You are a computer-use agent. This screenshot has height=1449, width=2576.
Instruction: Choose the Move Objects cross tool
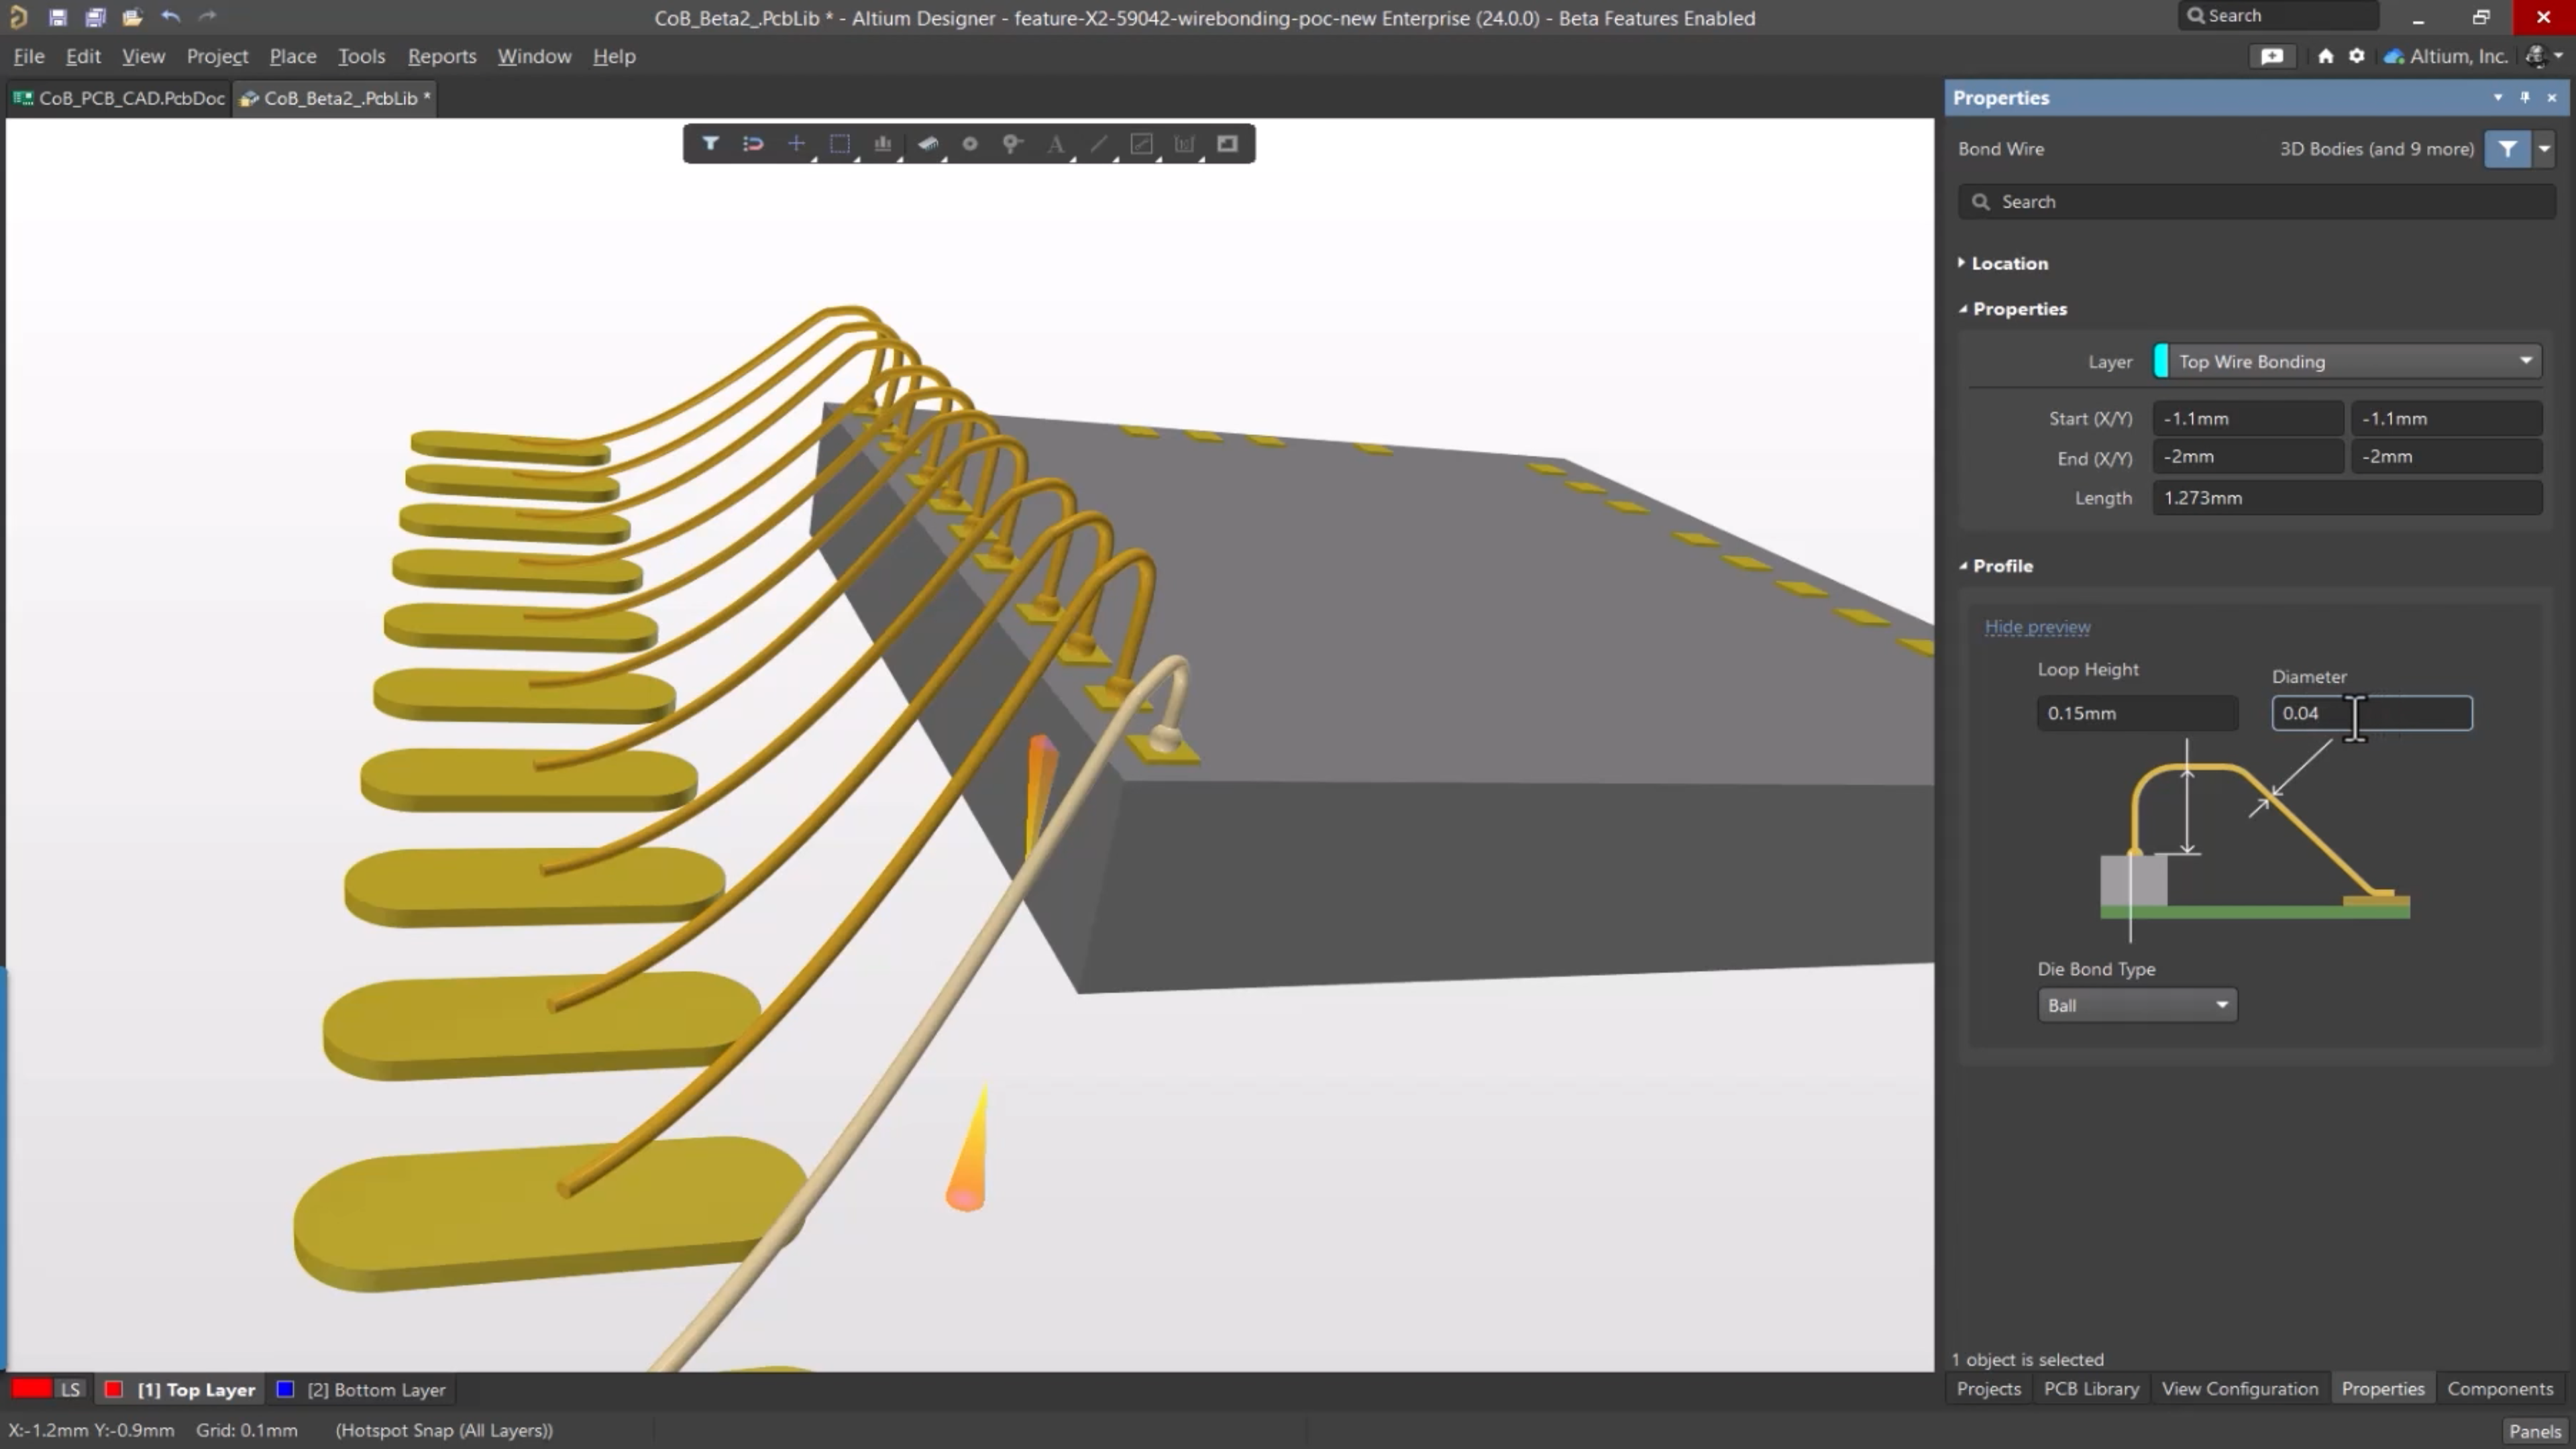click(796, 144)
